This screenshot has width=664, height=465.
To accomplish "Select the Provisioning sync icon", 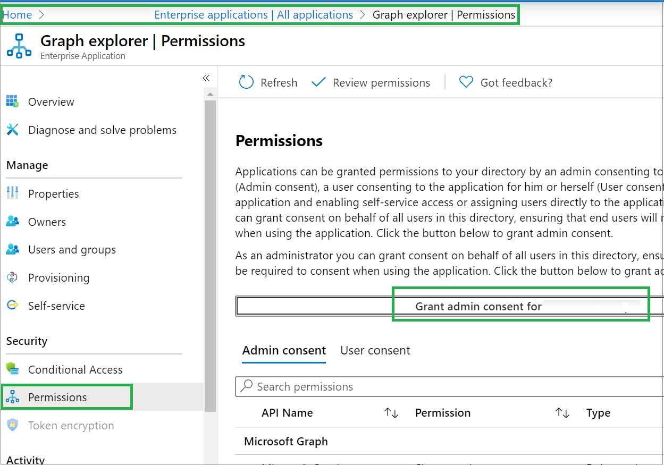I will [12, 277].
